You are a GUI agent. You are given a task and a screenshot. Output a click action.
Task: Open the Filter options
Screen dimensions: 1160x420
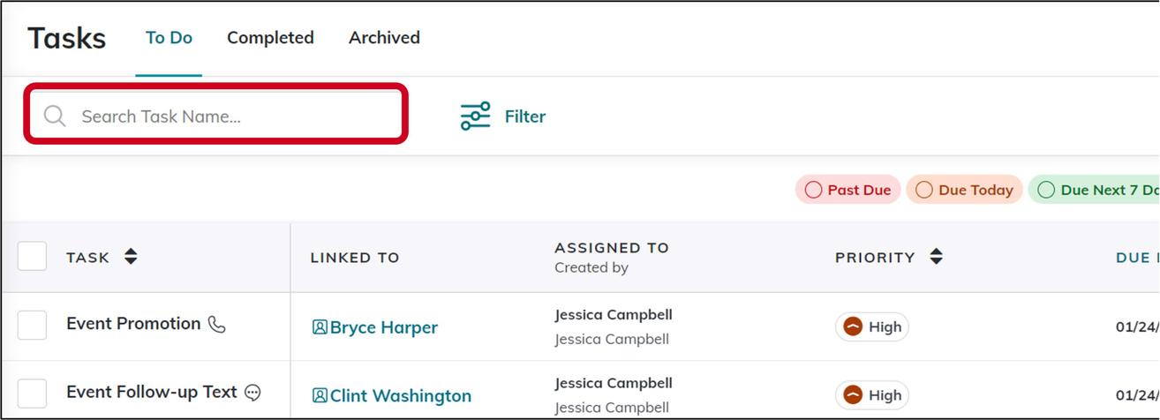click(524, 116)
